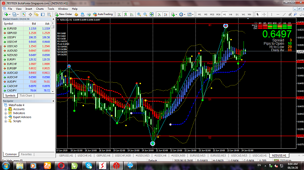Open the Strategy Tester icon

pyautogui.click(x=49, y=15)
